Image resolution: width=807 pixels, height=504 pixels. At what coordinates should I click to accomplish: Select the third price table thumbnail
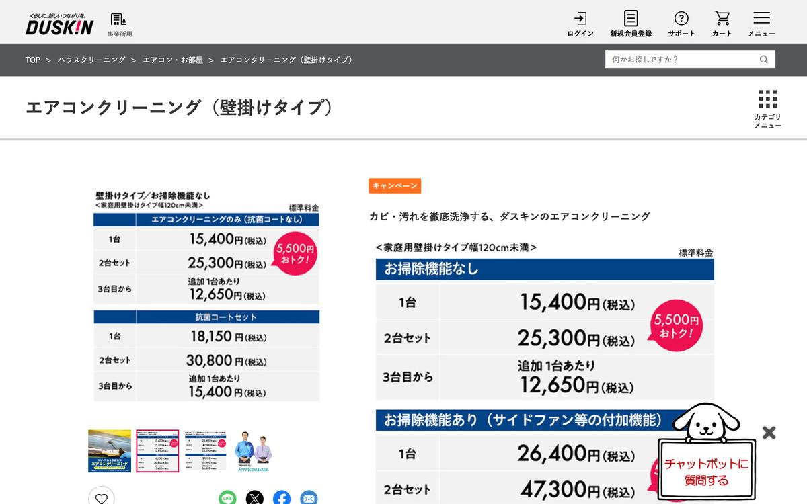click(x=206, y=451)
